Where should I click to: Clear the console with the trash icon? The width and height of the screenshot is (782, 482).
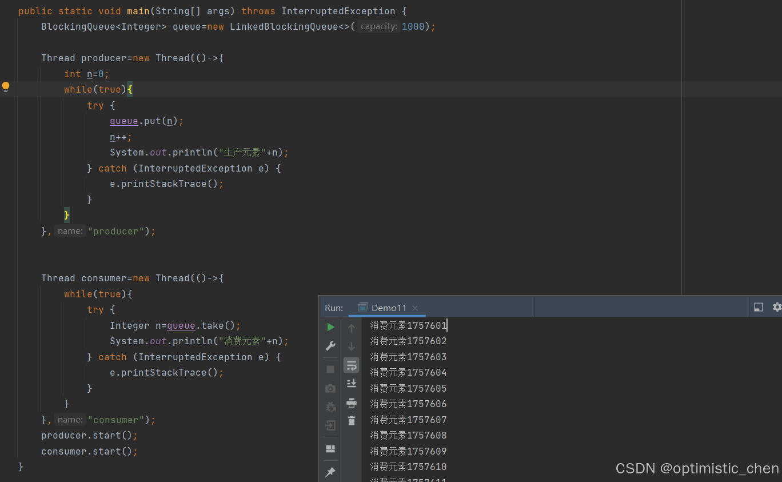tap(352, 420)
